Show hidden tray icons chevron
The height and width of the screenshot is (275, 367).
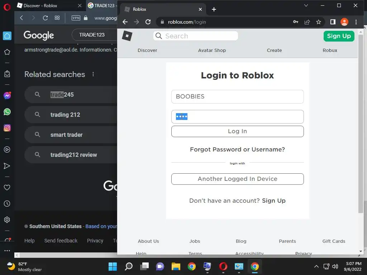pos(316,266)
